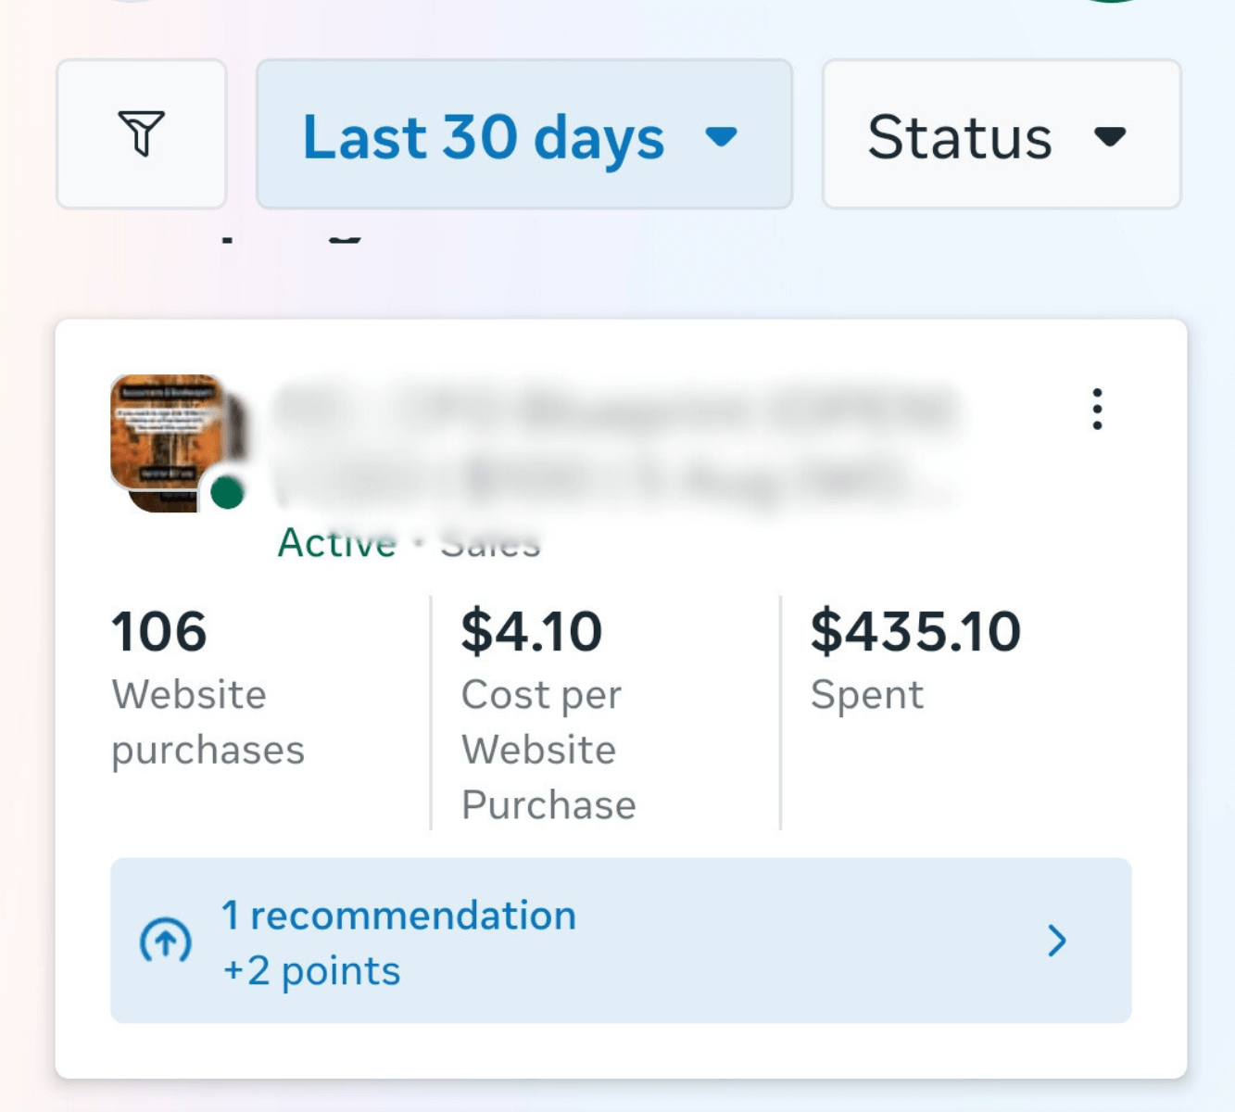Open the 1 recommendation link text

tap(398, 916)
